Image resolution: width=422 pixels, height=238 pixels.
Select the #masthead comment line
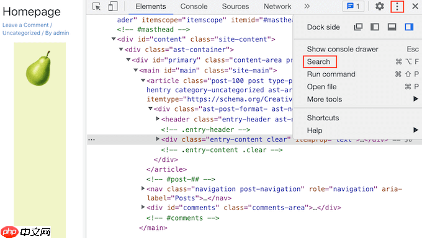point(153,29)
